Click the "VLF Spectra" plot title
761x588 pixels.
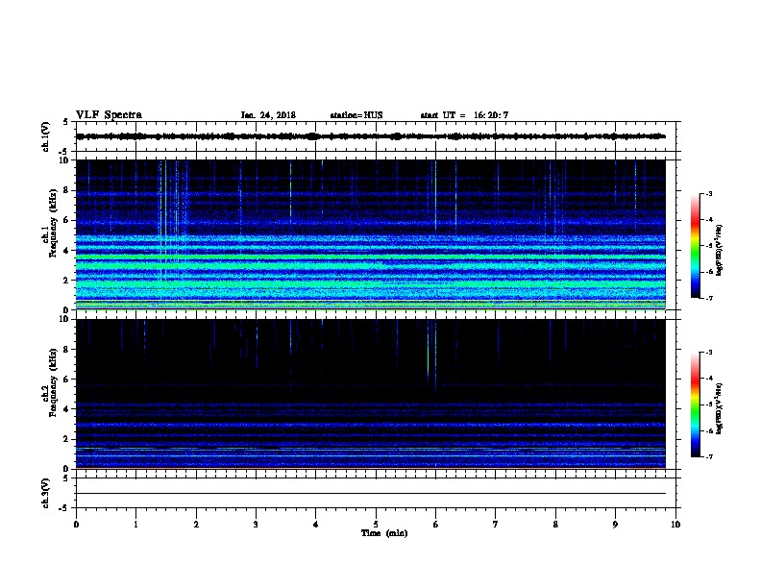[109, 115]
